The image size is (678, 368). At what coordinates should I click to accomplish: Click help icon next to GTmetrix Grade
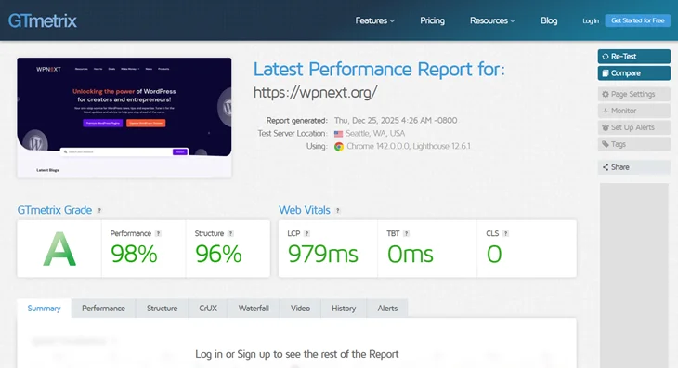tap(99, 211)
